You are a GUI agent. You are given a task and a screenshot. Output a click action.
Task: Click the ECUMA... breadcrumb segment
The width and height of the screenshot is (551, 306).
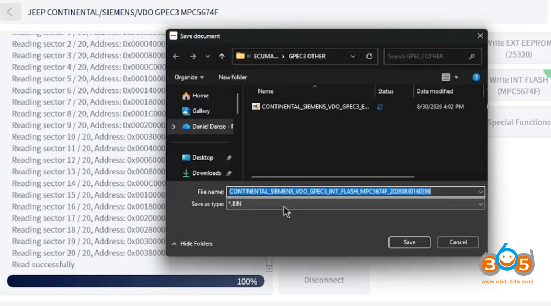point(266,57)
